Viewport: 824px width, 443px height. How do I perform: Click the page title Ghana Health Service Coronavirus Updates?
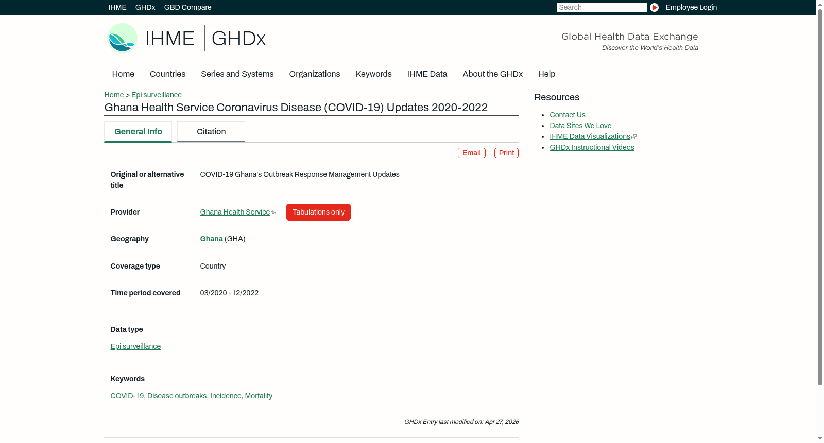pos(296,108)
